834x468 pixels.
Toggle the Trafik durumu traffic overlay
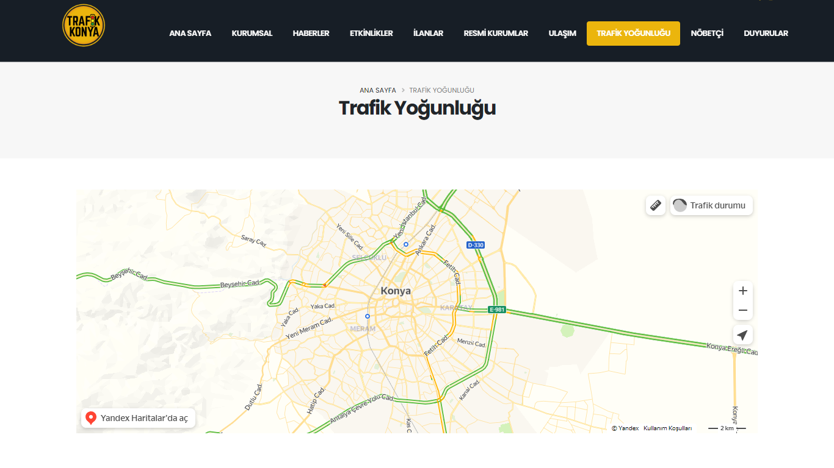711,205
